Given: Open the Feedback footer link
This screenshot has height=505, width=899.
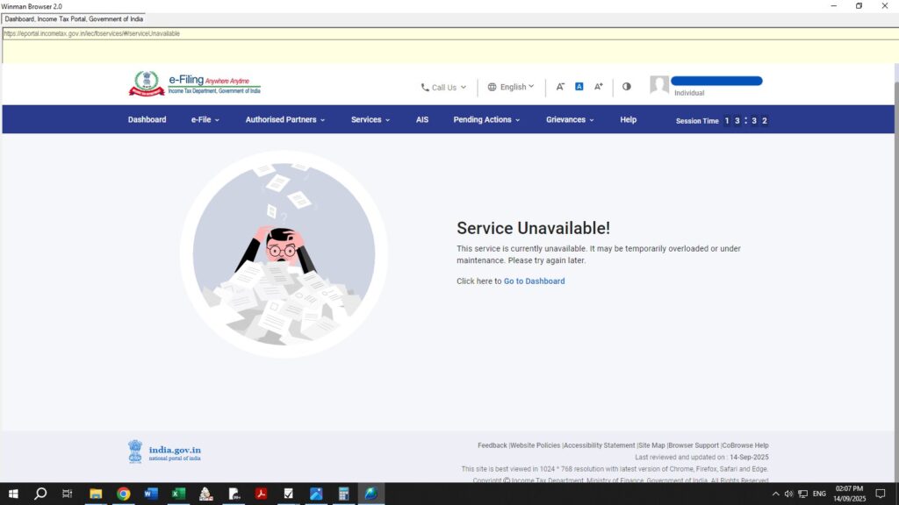Looking at the screenshot, I should pyautogui.click(x=492, y=445).
